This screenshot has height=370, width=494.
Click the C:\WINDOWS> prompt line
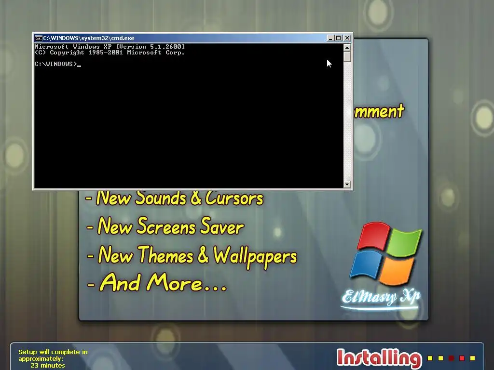tap(58, 64)
